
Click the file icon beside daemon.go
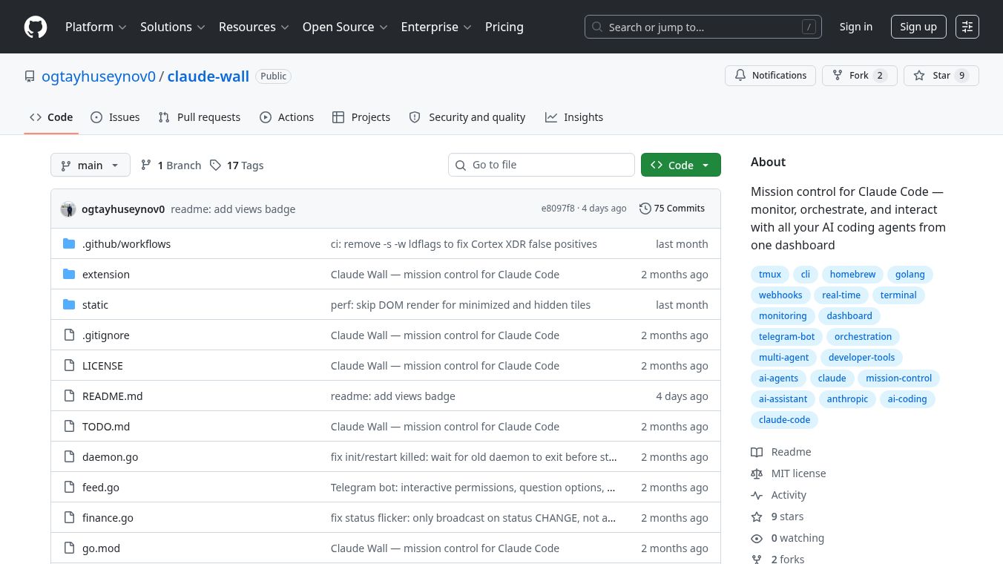(69, 456)
